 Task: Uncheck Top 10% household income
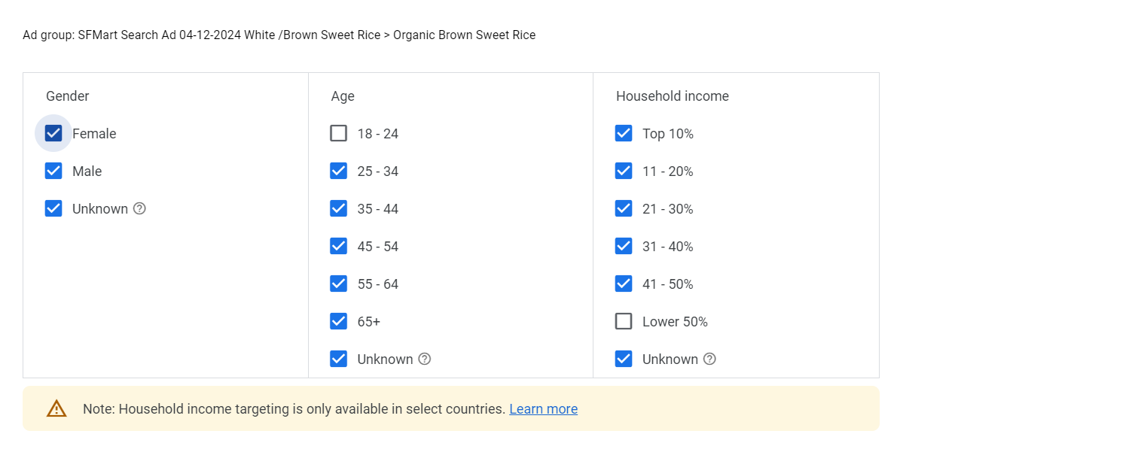pyautogui.click(x=624, y=134)
